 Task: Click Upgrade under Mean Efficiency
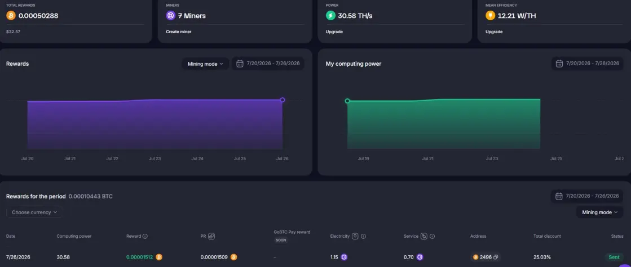[494, 31]
